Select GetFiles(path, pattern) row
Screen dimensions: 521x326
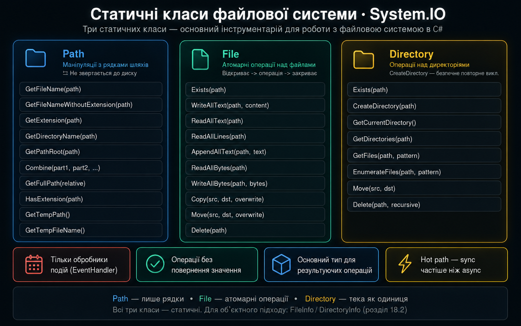tap(424, 155)
